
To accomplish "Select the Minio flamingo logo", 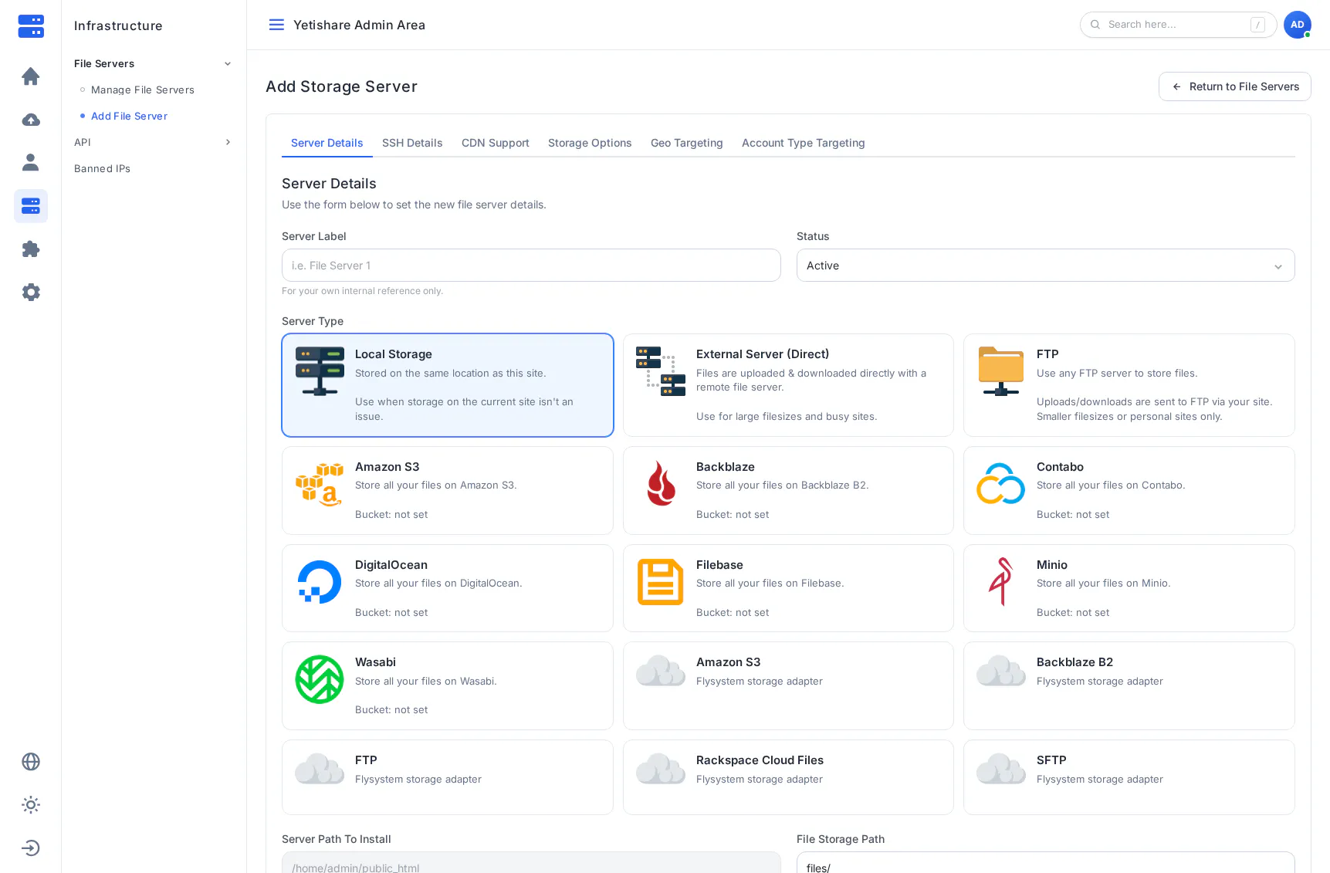I will click(x=1001, y=582).
